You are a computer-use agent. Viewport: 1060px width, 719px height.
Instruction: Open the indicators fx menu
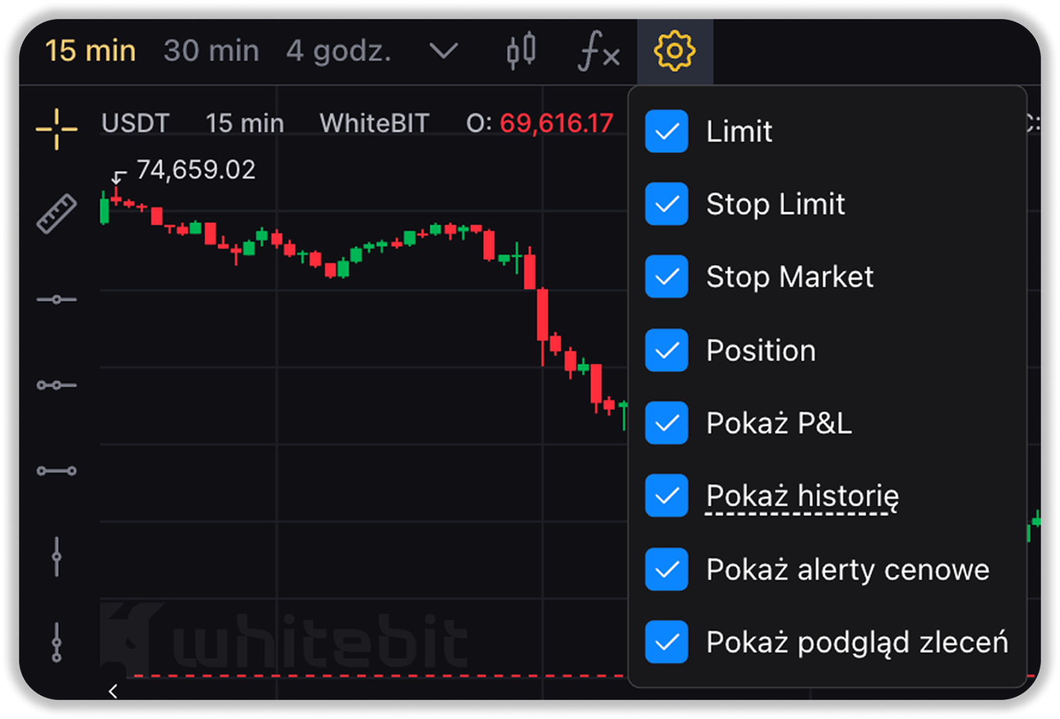pyautogui.click(x=598, y=51)
